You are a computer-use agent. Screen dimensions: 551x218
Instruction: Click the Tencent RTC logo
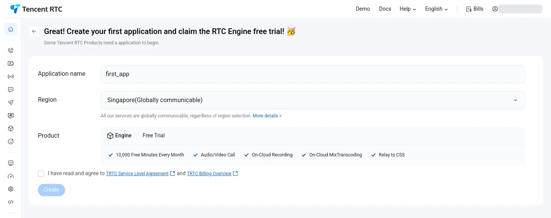click(36, 9)
